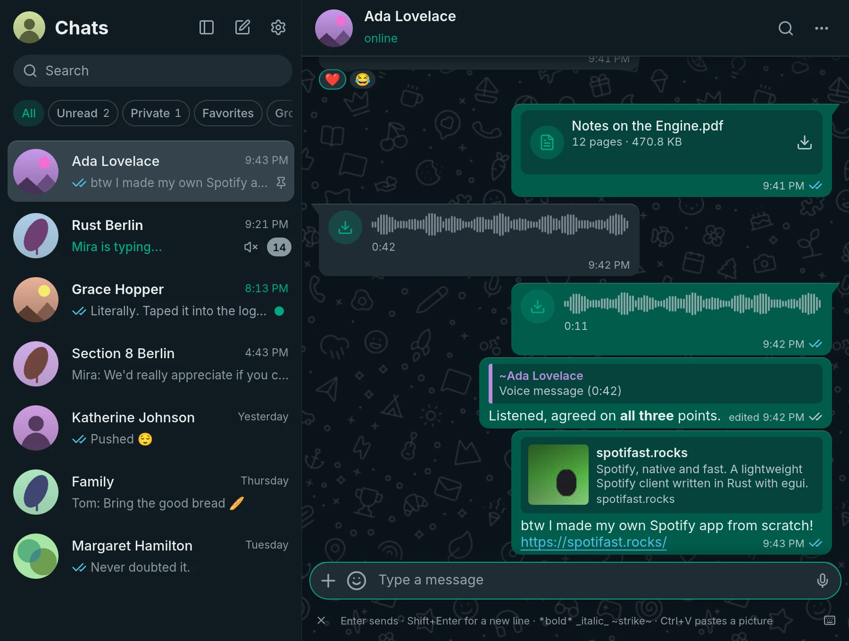The width and height of the screenshot is (849, 641).
Task: Record a voice message with microphone
Action: click(x=823, y=581)
